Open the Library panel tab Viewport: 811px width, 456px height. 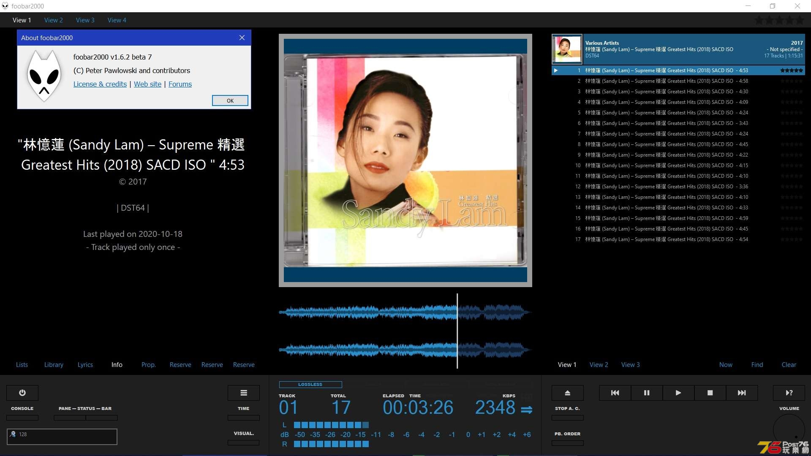coord(54,364)
